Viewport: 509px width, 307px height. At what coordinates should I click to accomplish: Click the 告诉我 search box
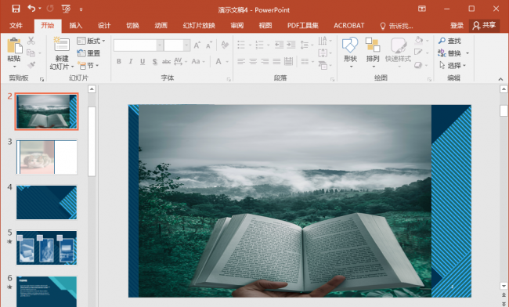397,26
